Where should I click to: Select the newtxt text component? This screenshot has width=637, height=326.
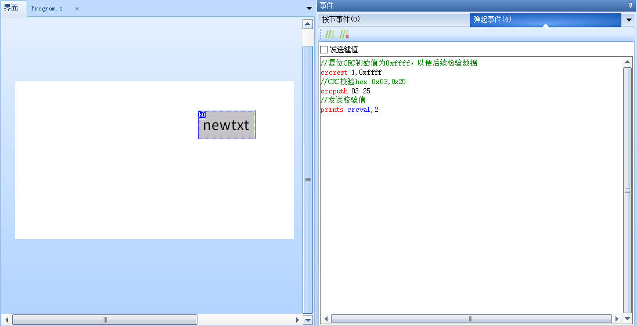pos(226,126)
